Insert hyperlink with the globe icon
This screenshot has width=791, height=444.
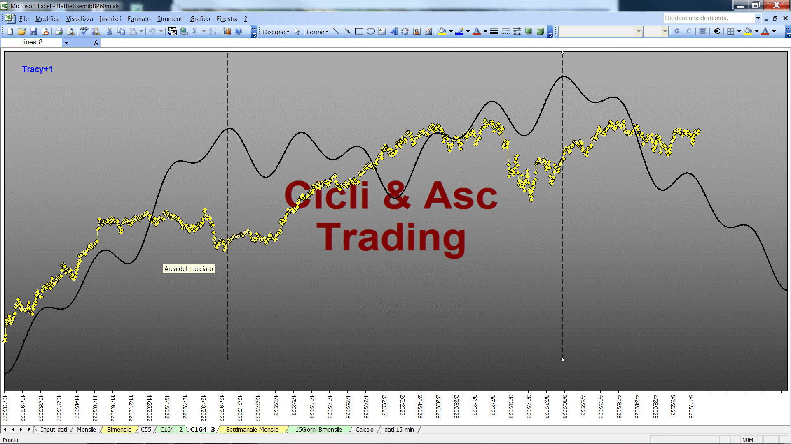click(x=184, y=32)
